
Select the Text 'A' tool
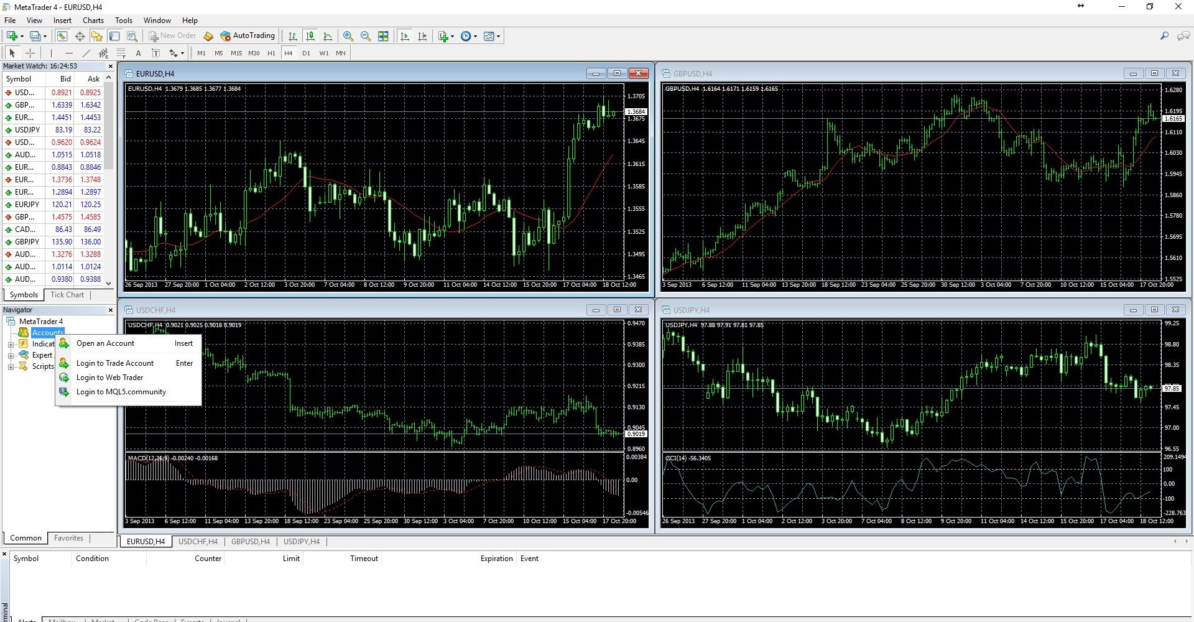pyautogui.click(x=138, y=53)
